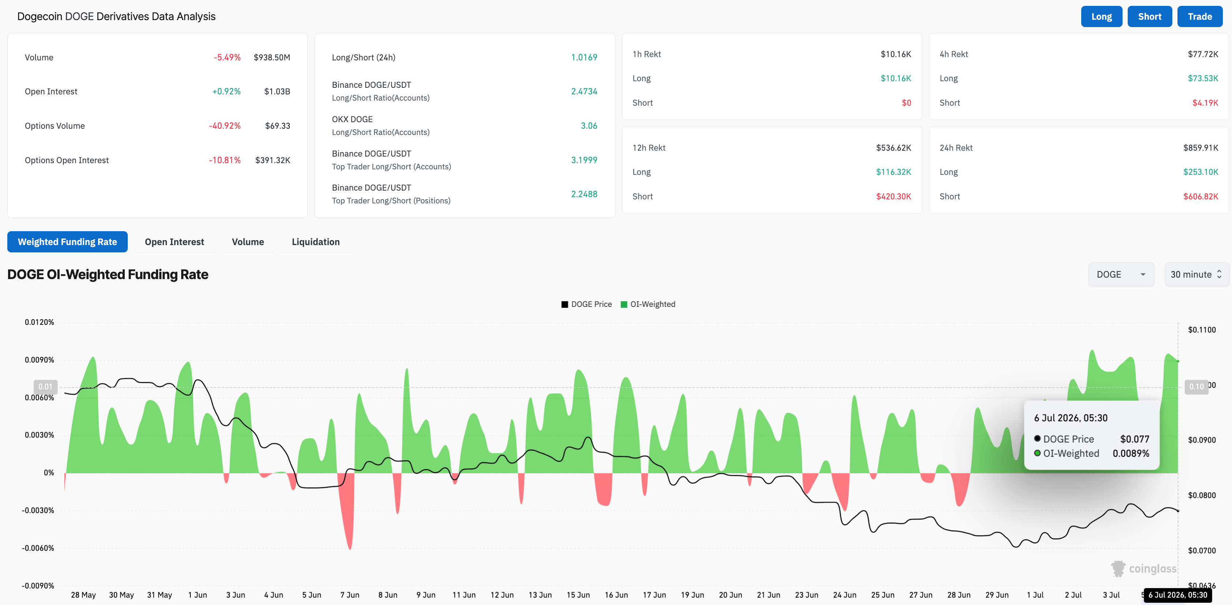
Task: Open the DOGE coin dropdown
Action: 1121,274
